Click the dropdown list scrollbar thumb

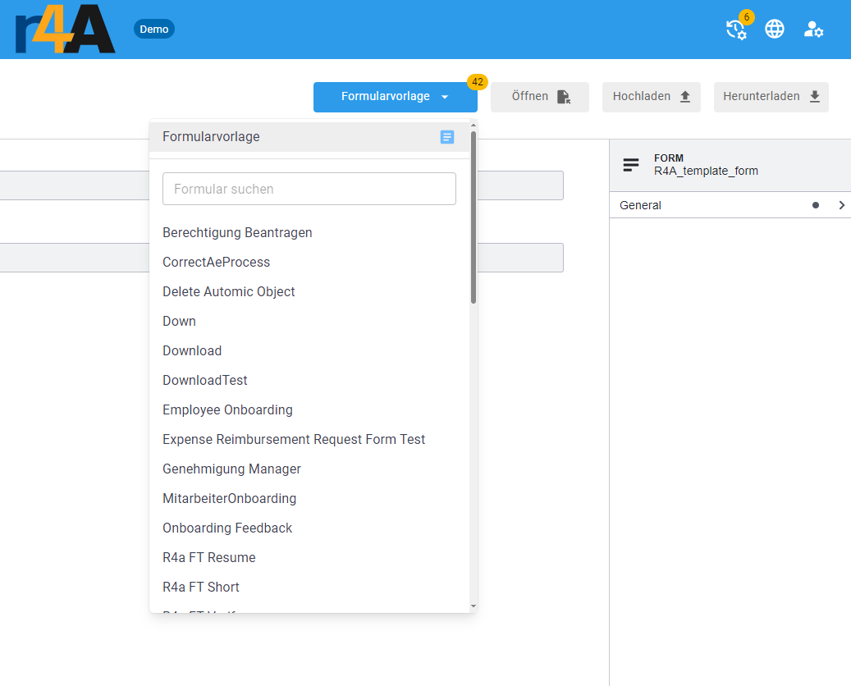tap(474, 217)
